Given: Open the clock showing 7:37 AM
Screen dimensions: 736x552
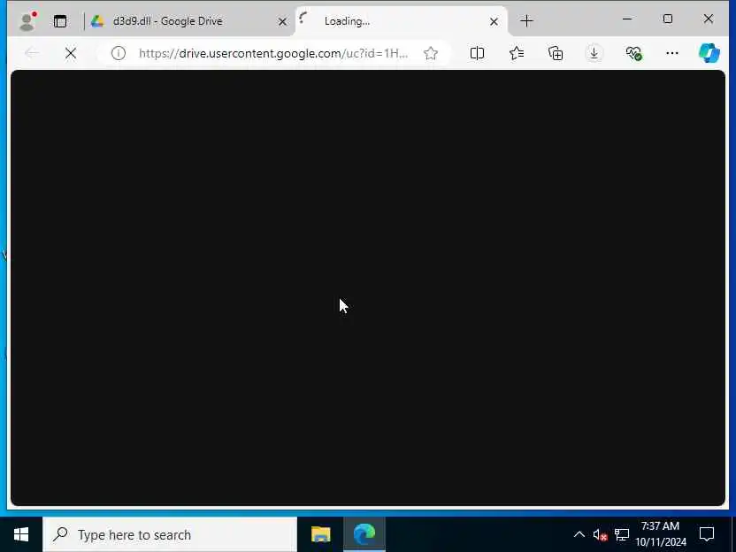Looking at the screenshot, I should pyautogui.click(x=661, y=534).
